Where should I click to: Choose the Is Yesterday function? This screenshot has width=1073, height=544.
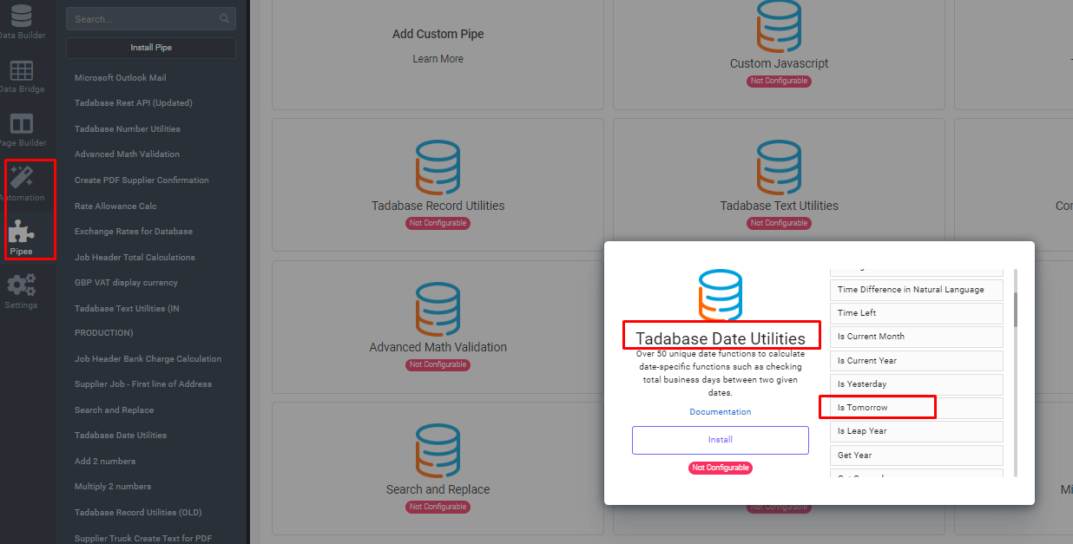tap(917, 384)
